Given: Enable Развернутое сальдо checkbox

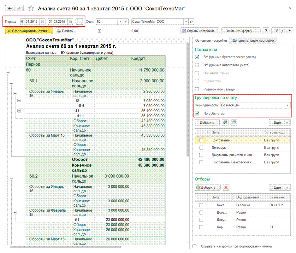Looking at the screenshot, I should point(197,89).
